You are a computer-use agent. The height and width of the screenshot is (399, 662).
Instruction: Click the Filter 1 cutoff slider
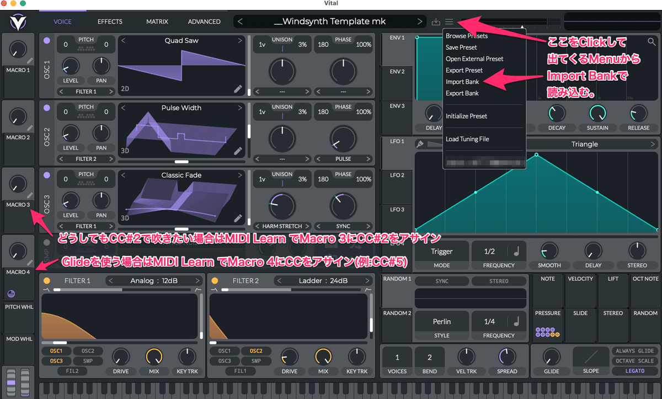tap(120, 343)
